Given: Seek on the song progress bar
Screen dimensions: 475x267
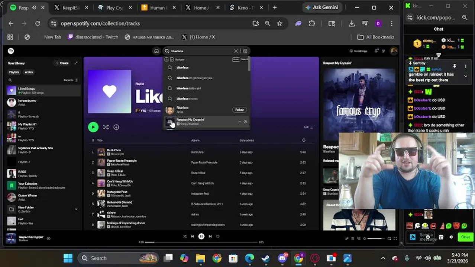Looking at the screenshot, I should [x=202, y=242].
